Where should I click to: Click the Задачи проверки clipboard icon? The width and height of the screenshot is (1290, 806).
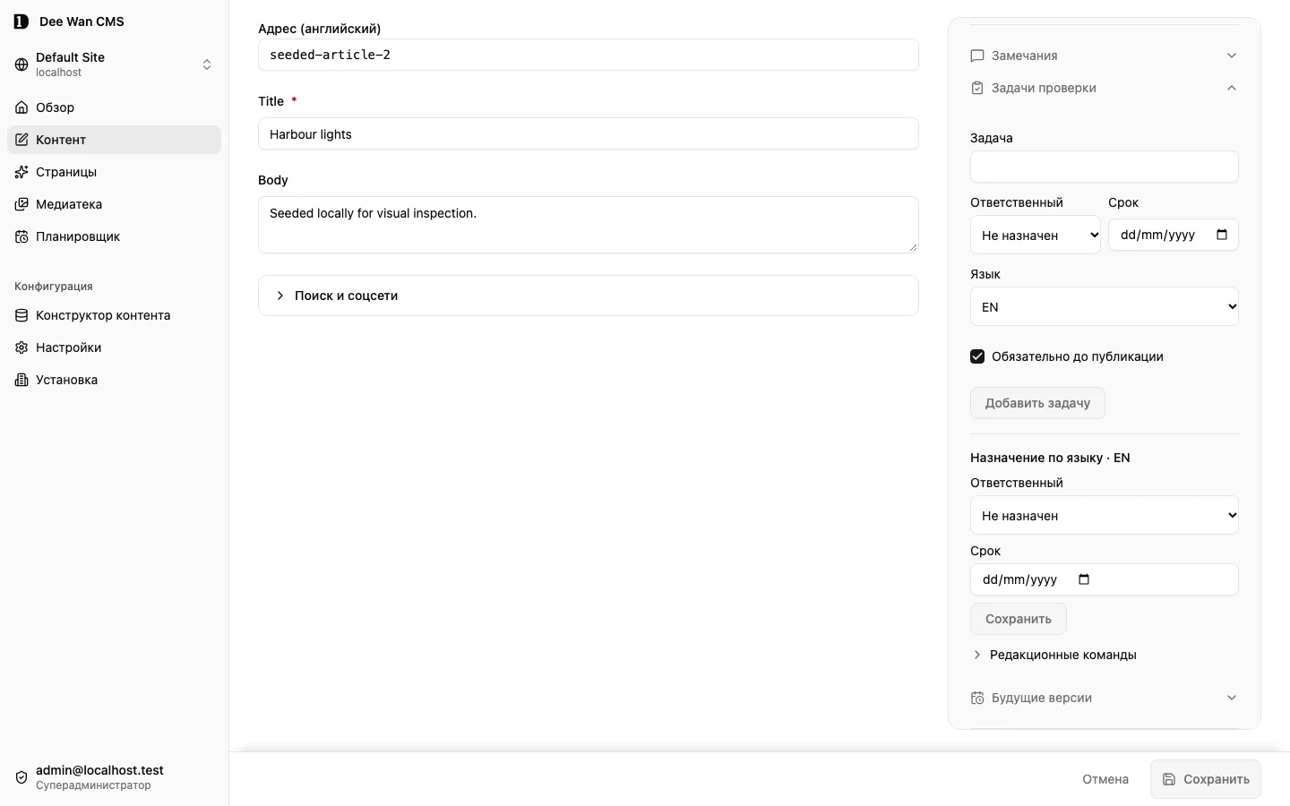click(977, 88)
